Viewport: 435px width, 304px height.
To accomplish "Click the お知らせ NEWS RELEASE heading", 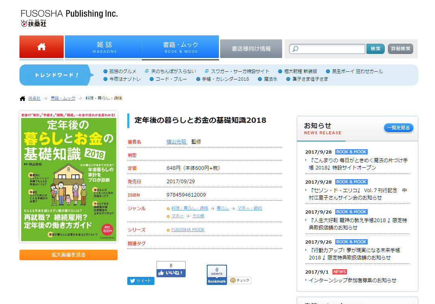I will (323, 129).
